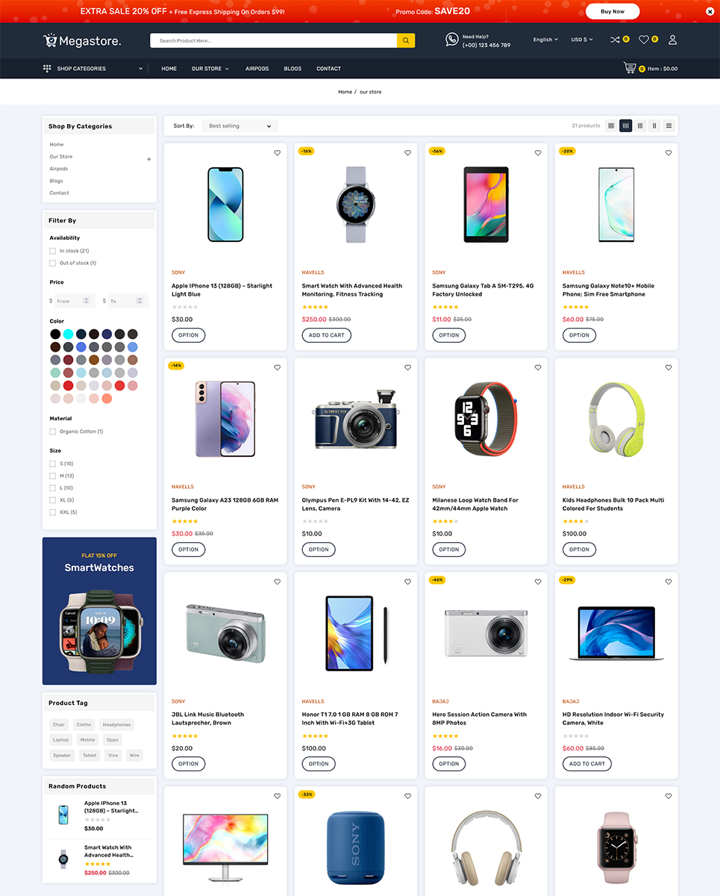Expand the English language selector
720x896 pixels.
545,40
